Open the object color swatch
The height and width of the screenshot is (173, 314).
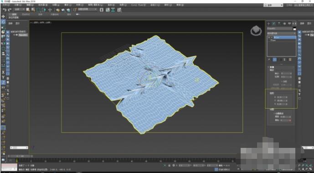pyautogui.click(x=294, y=29)
